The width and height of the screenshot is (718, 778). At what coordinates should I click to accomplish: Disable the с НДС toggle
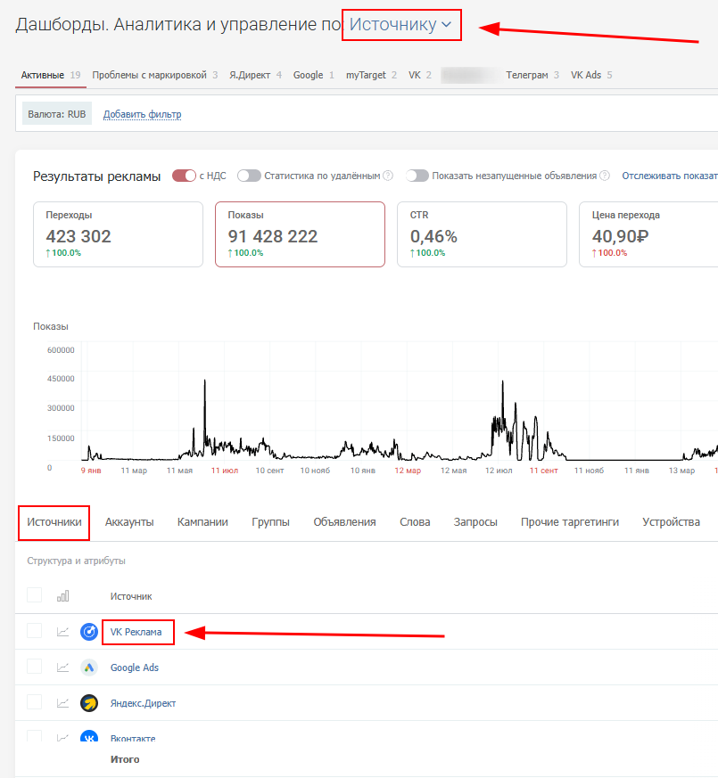click(184, 176)
